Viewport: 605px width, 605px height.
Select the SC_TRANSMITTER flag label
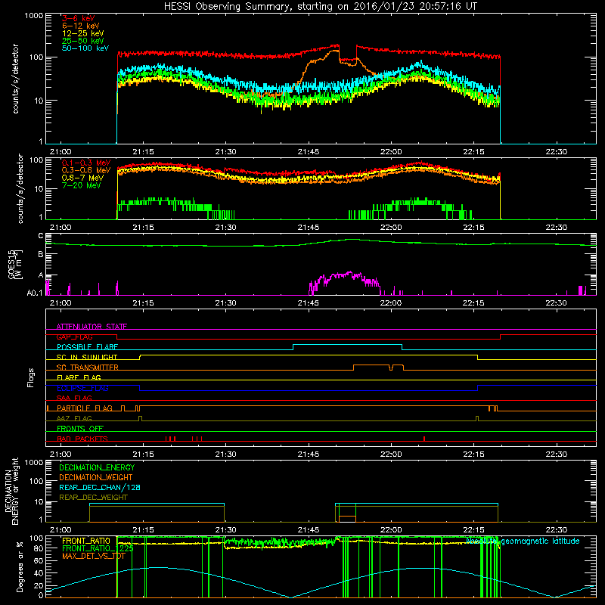point(87,368)
